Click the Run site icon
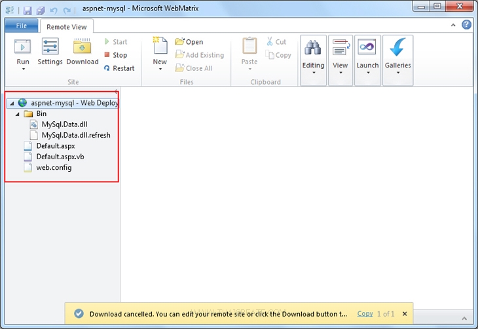478x329 pixels. [x=22, y=47]
